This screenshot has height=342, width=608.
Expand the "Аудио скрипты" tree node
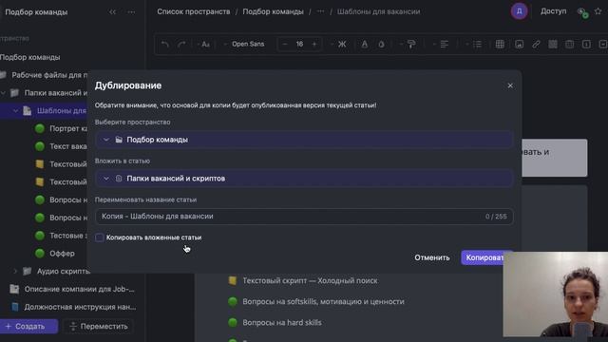pos(15,271)
